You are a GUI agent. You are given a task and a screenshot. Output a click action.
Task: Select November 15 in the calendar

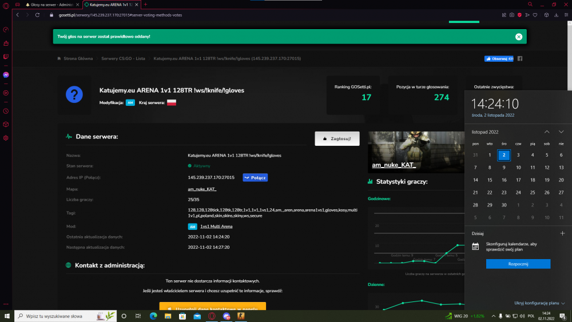(x=490, y=180)
